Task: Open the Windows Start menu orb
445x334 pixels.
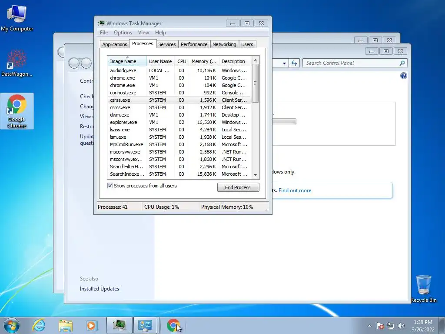Action: coord(12,325)
